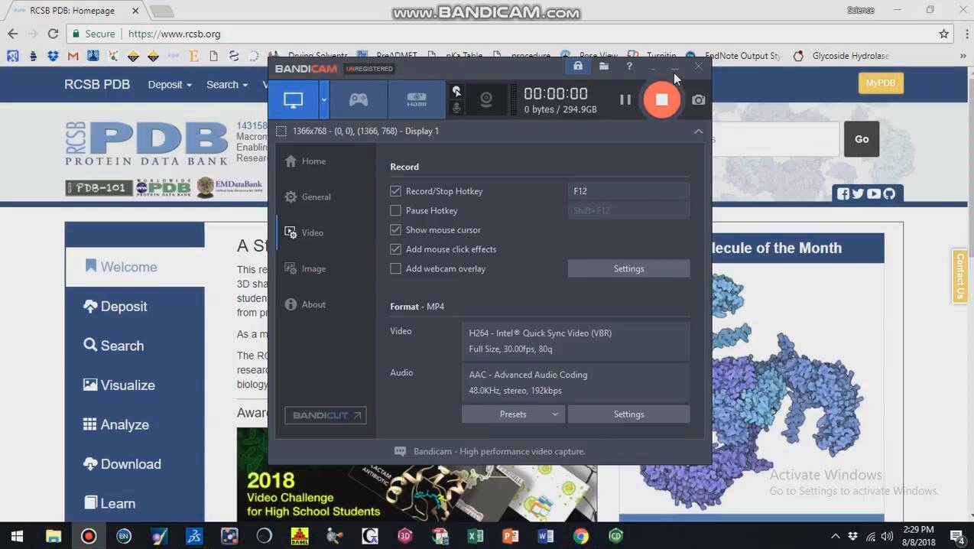Open output folder icon in Bandicam title bar
This screenshot has width=974, height=549.
point(604,67)
